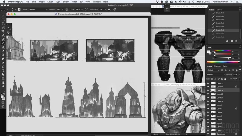Activate the Zoom tool

[3, 86]
